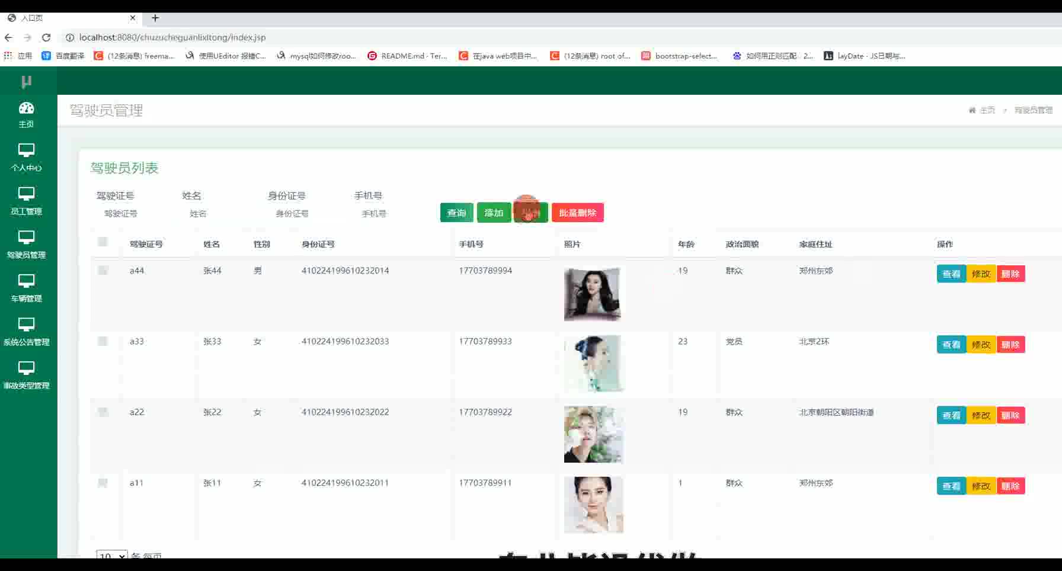Open the mysql如何修改root bookmark
The width and height of the screenshot is (1062, 571).
point(316,56)
